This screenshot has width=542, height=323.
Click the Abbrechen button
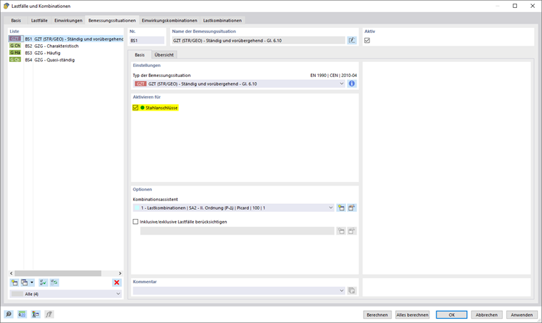[486, 314]
